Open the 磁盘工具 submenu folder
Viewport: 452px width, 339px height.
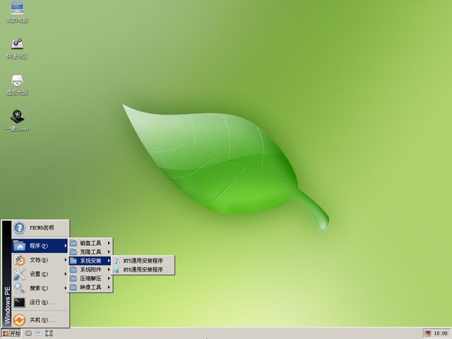(x=90, y=243)
